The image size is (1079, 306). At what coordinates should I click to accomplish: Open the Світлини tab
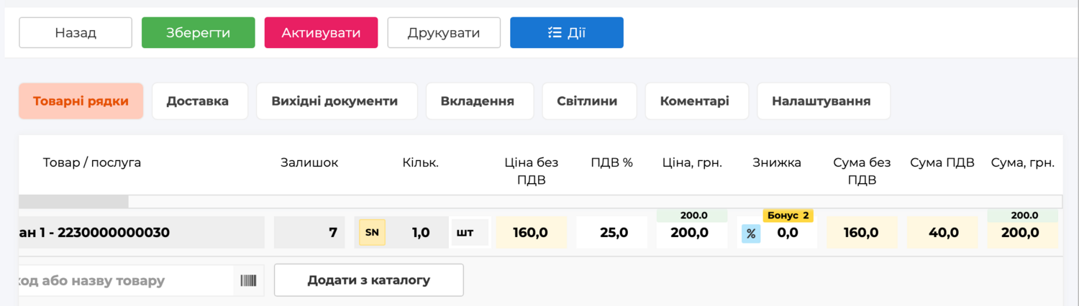click(x=587, y=101)
